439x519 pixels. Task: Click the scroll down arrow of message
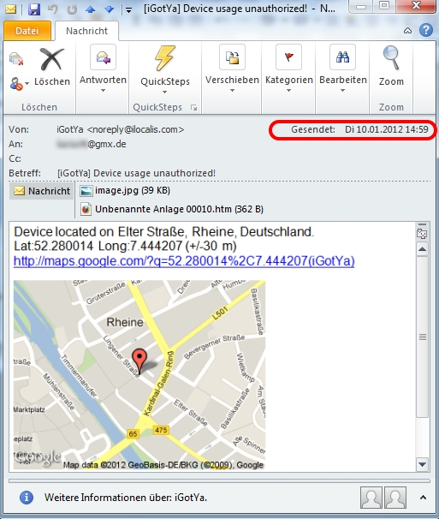pos(422,464)
